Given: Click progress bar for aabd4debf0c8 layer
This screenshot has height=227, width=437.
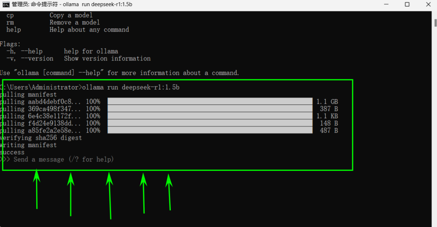Looking at the screenshot, I should [x=210, y=101].
